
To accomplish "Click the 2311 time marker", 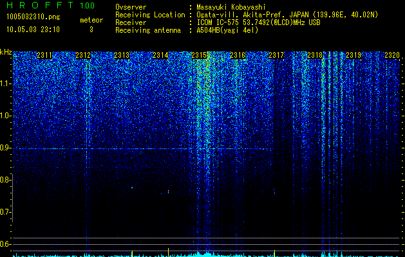I will 44,55.
